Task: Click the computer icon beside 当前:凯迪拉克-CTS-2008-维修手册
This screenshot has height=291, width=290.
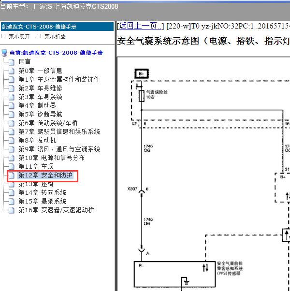Action: [x=4, y=53]
